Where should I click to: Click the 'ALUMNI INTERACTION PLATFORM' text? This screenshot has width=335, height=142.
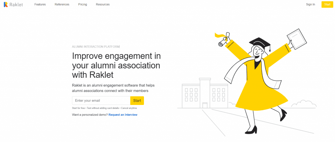(x=96, y=47)
